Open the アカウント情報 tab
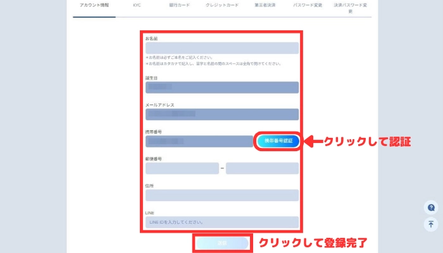This screenshot has height=253, width=443. tap(94, 5)
